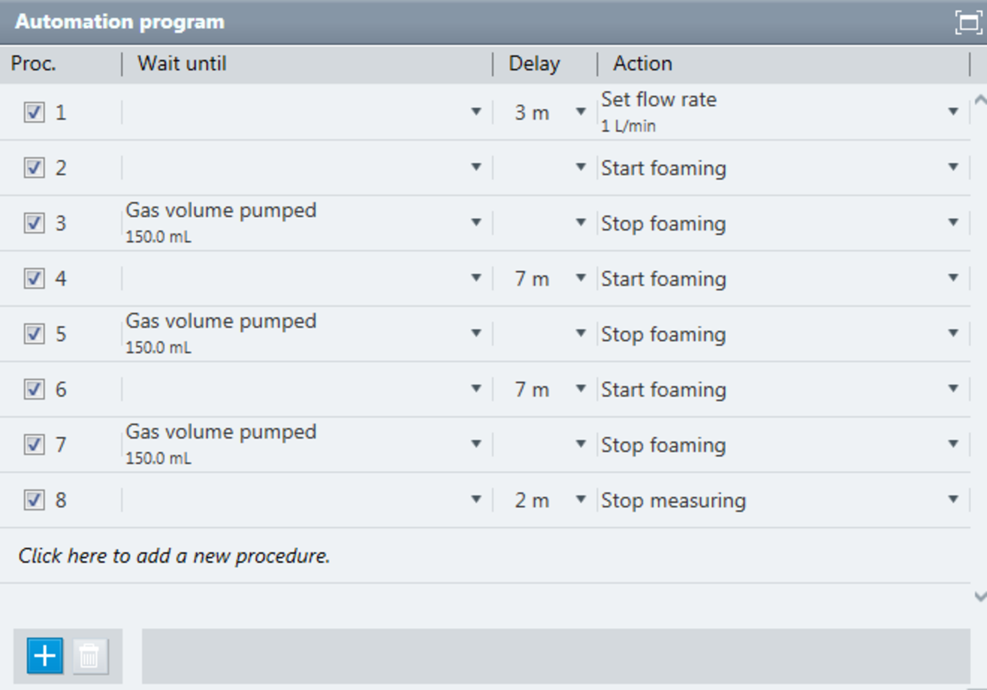Click here to add a new procedure
Viewport: 987px width, 690px height.
click(174, 556)
